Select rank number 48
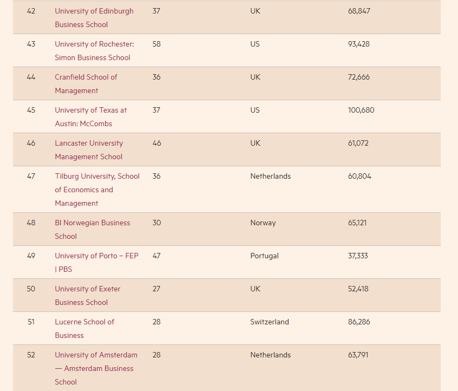This screenshot has width=458, height=391. [31, 223]
